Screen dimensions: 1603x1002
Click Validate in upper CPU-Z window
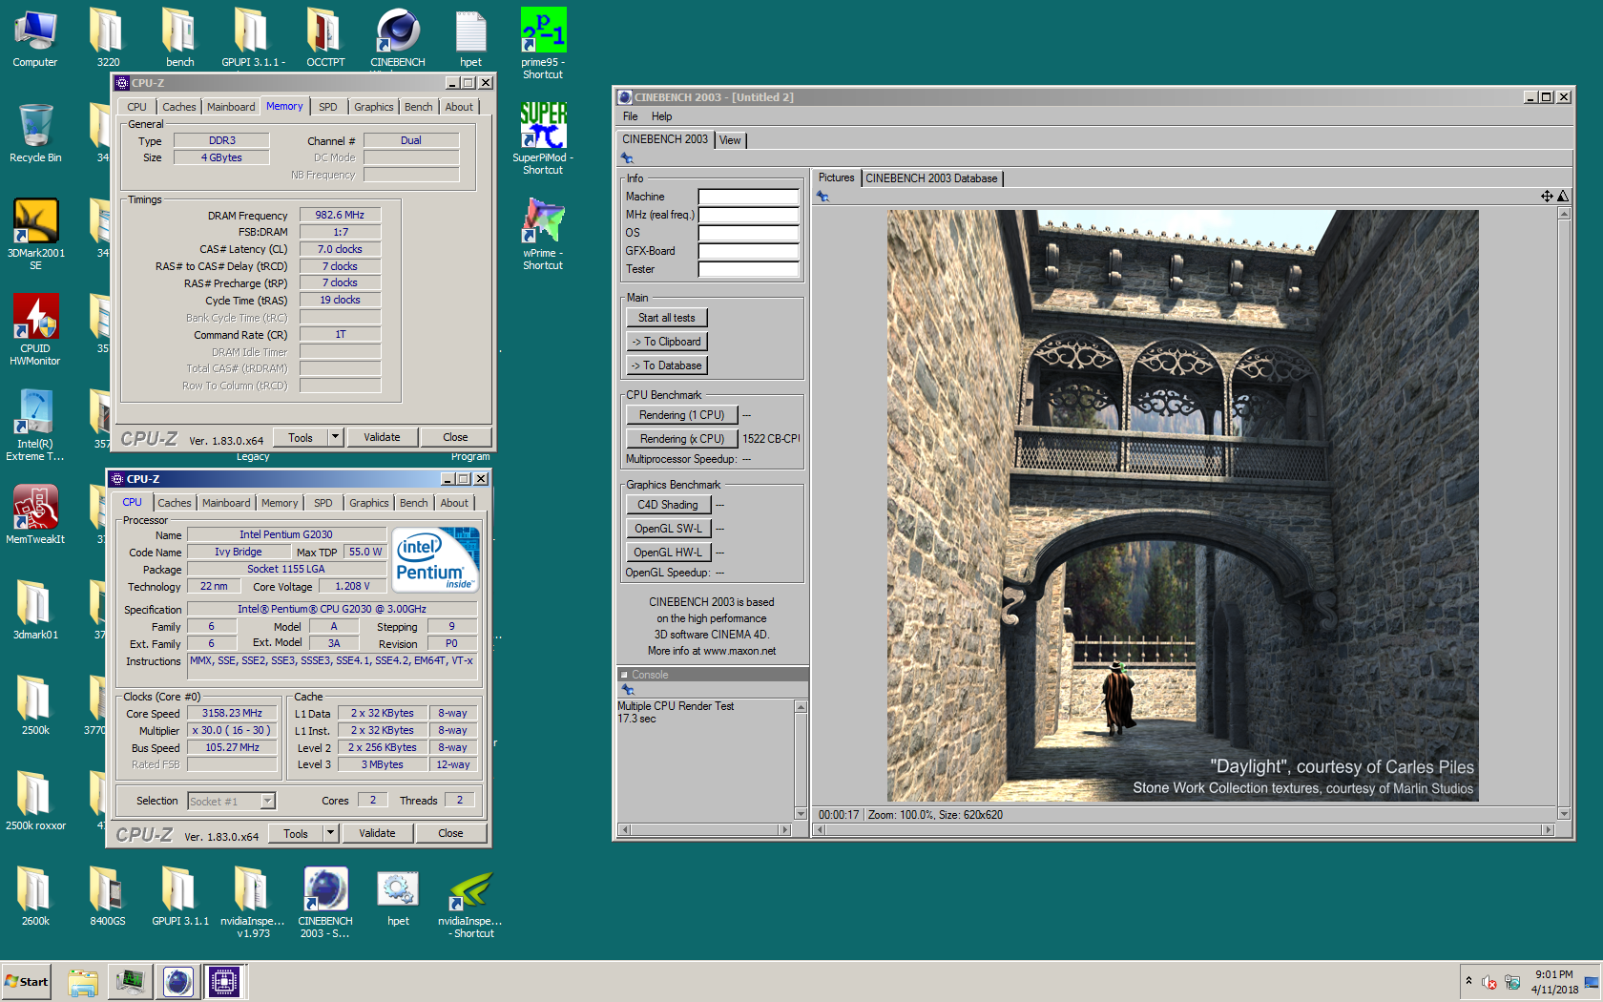[x=382, y=437]
